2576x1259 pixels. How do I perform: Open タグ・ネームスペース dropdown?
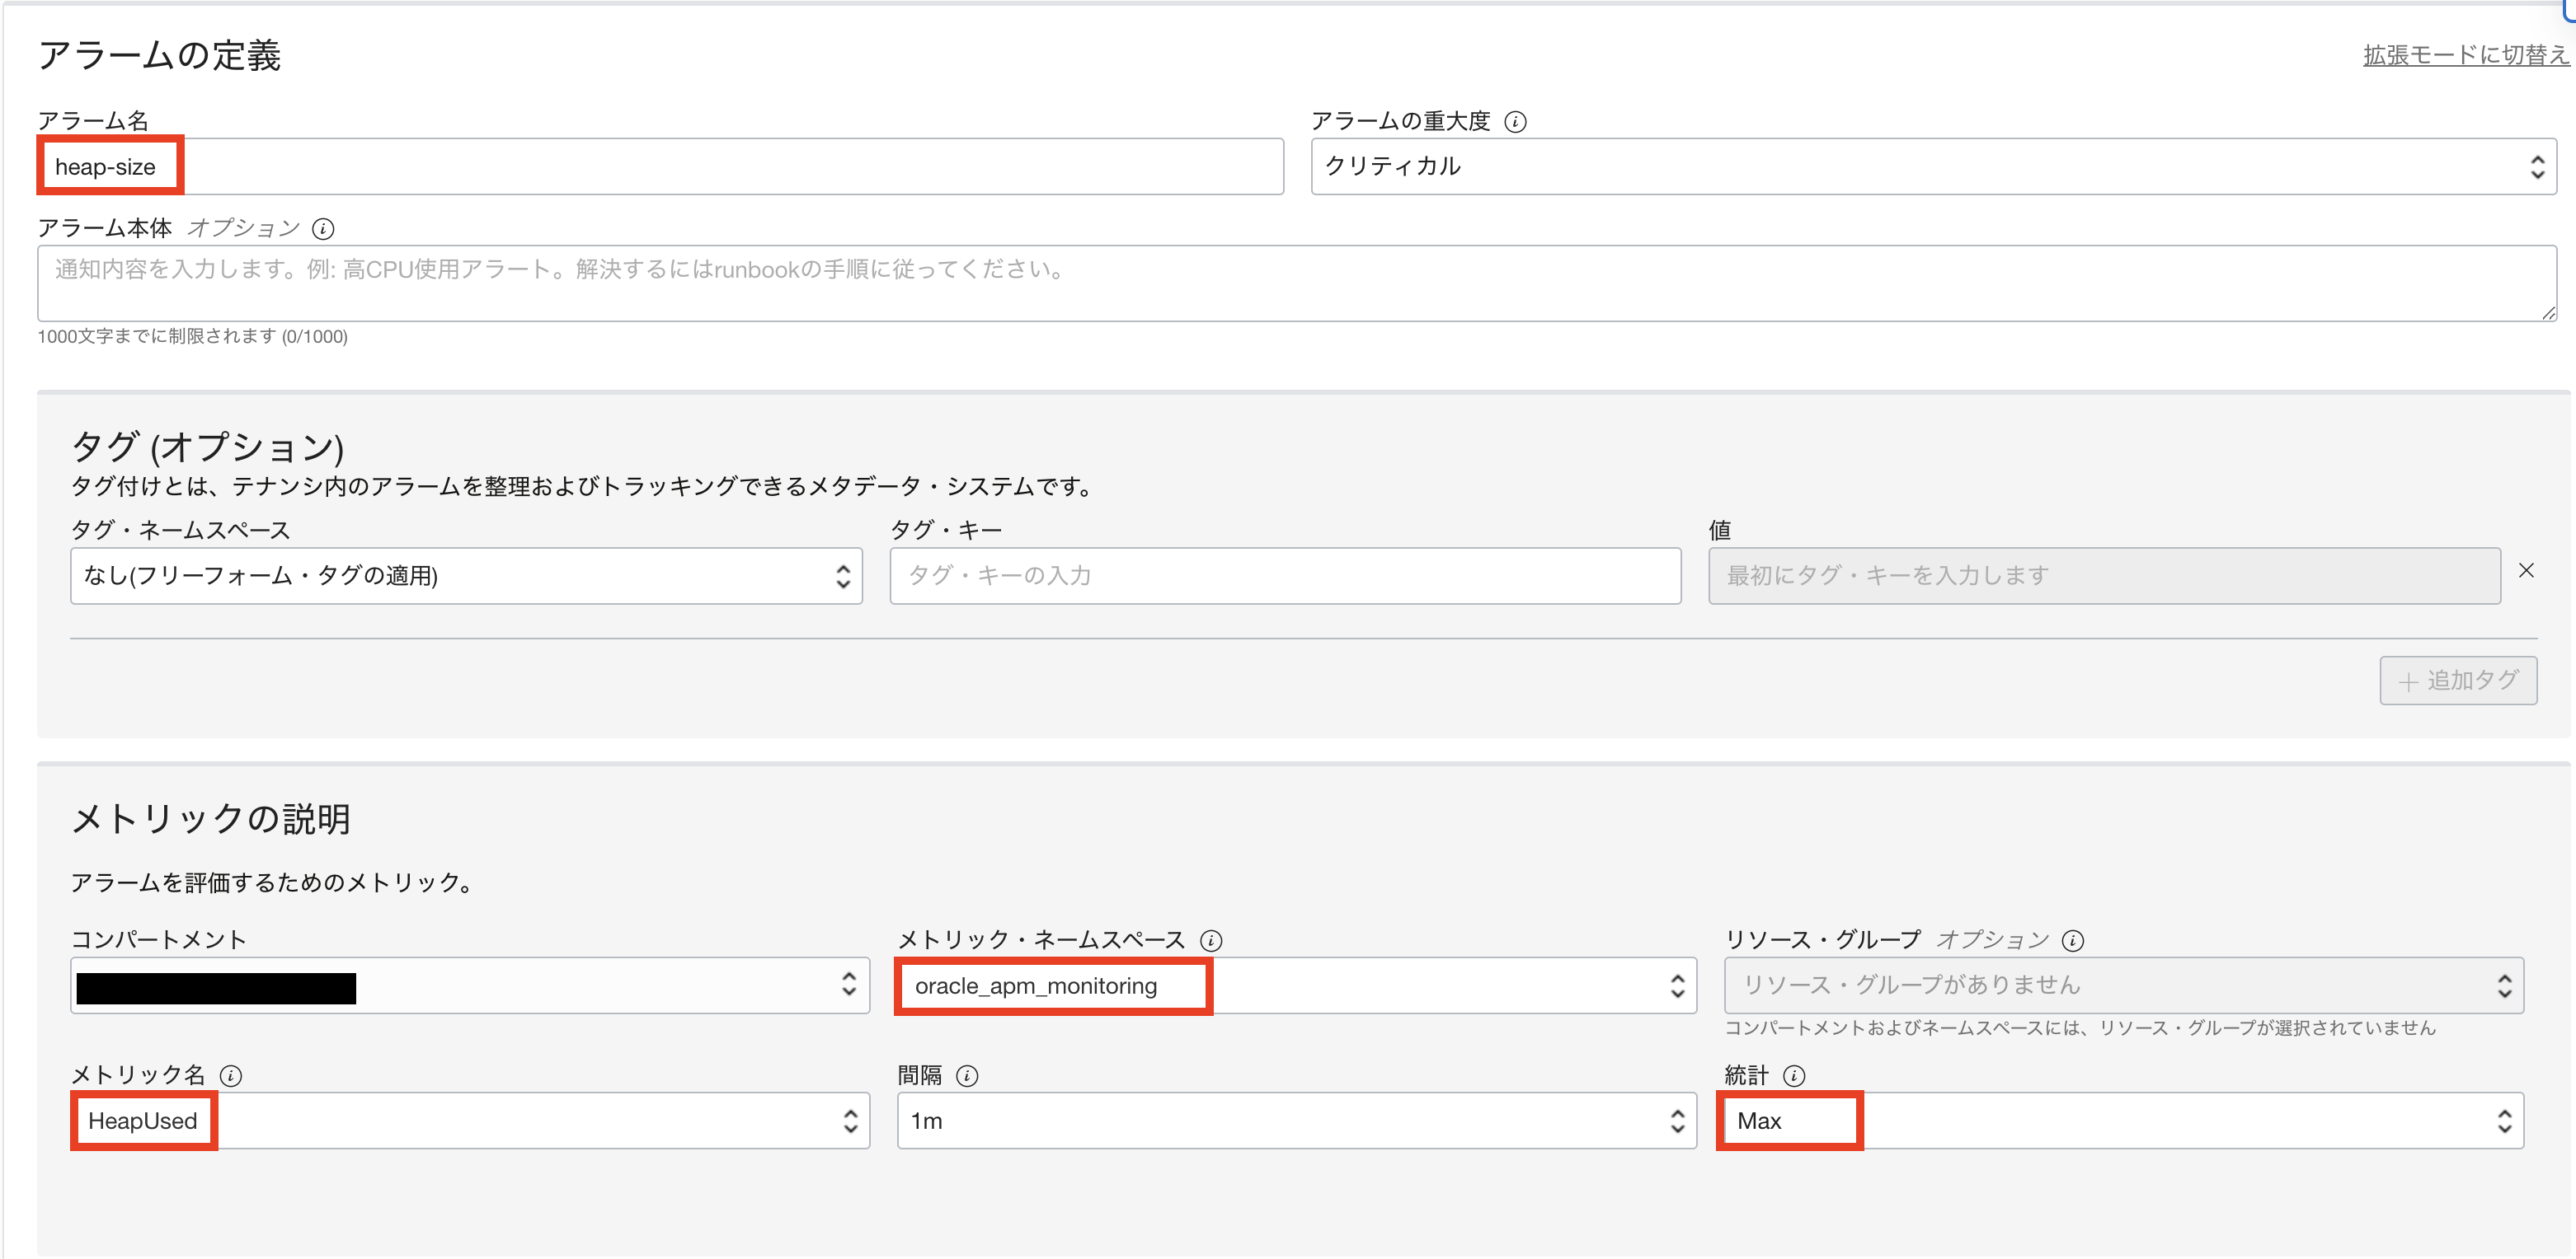click(x=466, y=576)
